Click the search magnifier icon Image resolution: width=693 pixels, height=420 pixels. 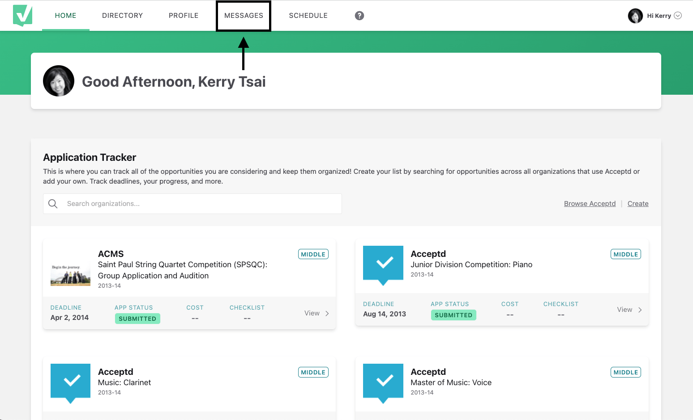[x=53, y=204]
